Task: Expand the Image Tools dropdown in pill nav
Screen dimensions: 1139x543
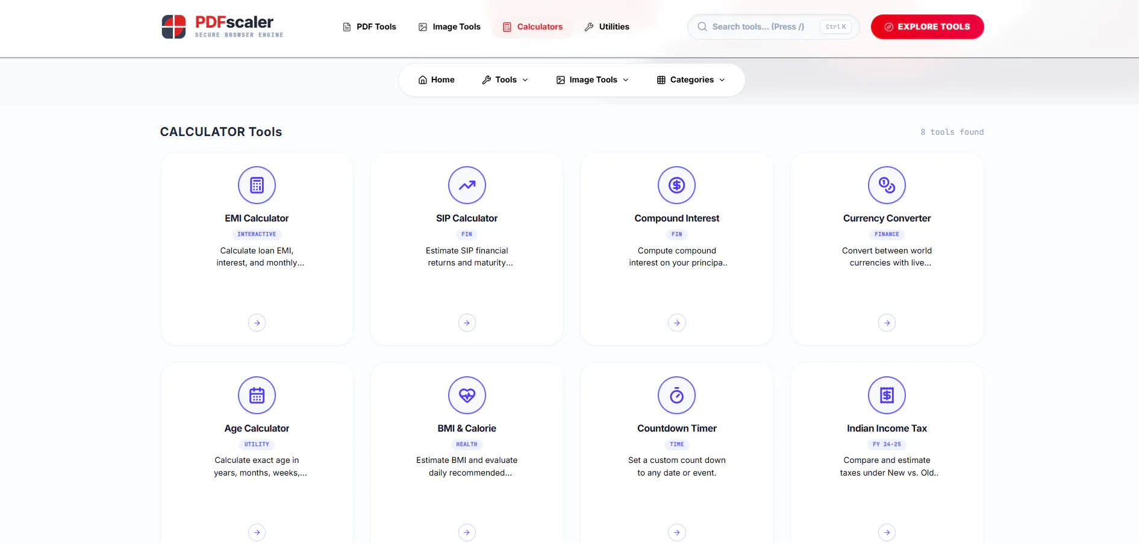Action: click(592, 80)
